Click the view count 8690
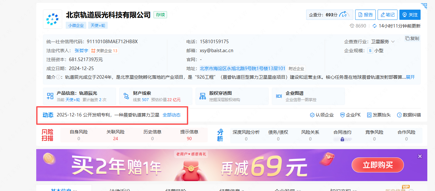435x191 pixels. 358,26
